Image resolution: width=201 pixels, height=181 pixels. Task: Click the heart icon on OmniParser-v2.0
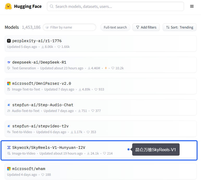96,89
